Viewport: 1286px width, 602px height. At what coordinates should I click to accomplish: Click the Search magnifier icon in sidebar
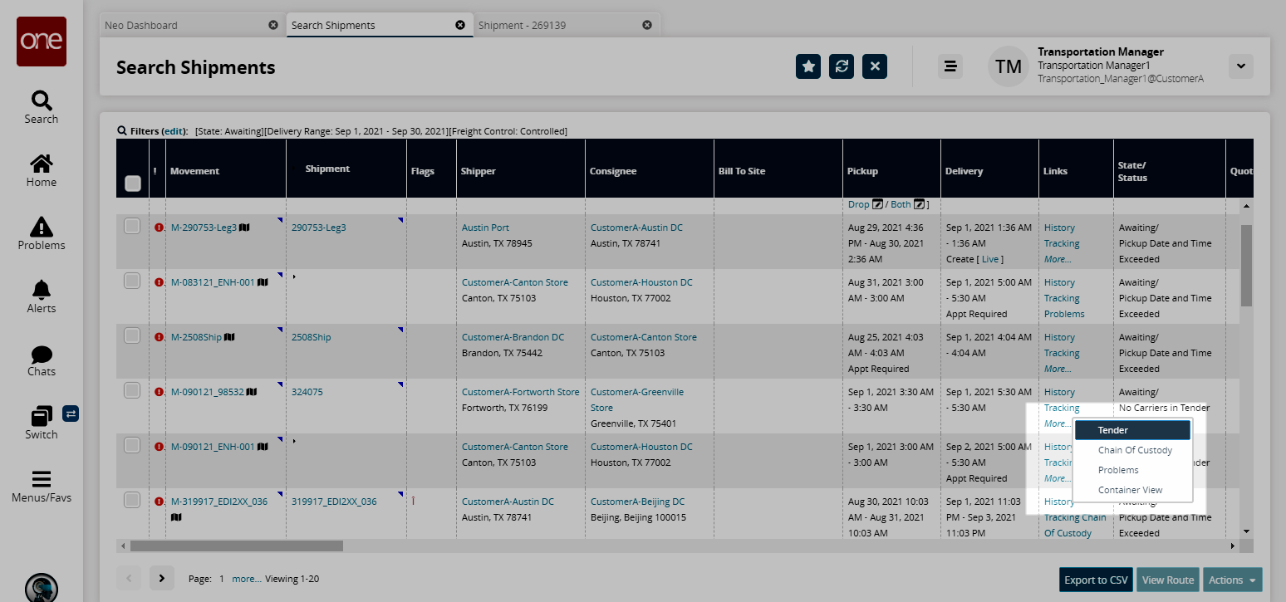point(41,101)
